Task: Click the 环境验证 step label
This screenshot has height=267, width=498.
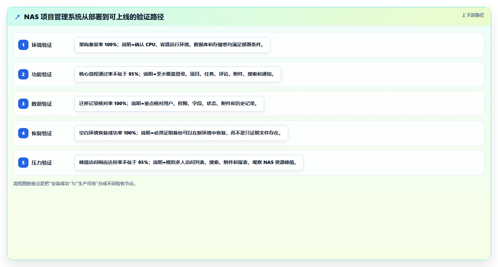Action: pyautogui.click(x=42, y=45)
